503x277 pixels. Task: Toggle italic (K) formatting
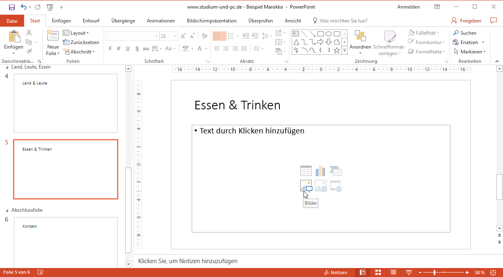(x=119, y=49)
